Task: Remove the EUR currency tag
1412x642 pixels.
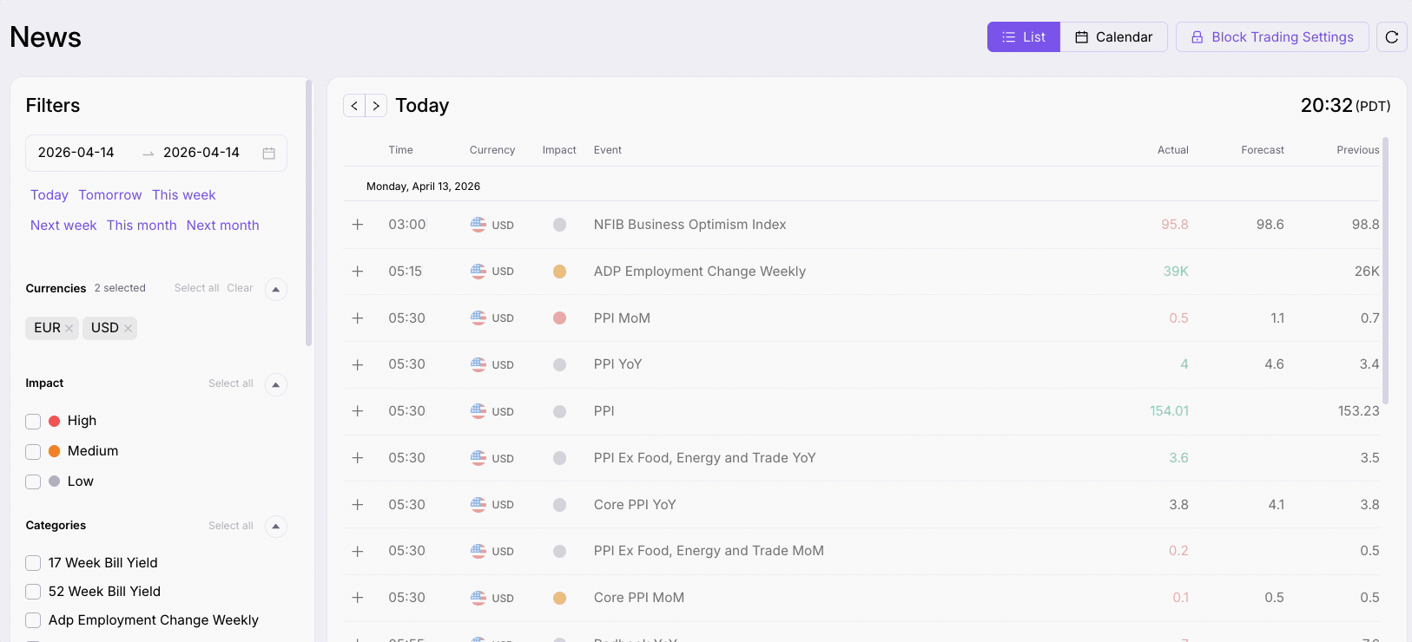Action: [69, 328]
